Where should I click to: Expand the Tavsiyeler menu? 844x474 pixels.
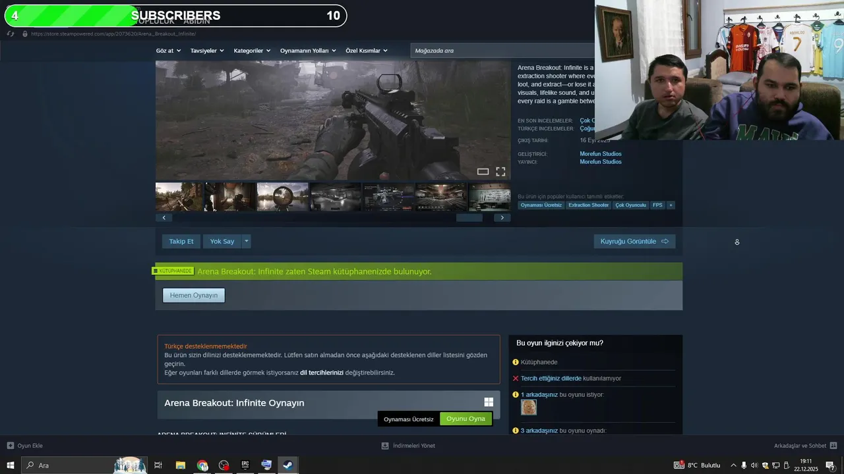pyautogui.click(x=207, y=51)
